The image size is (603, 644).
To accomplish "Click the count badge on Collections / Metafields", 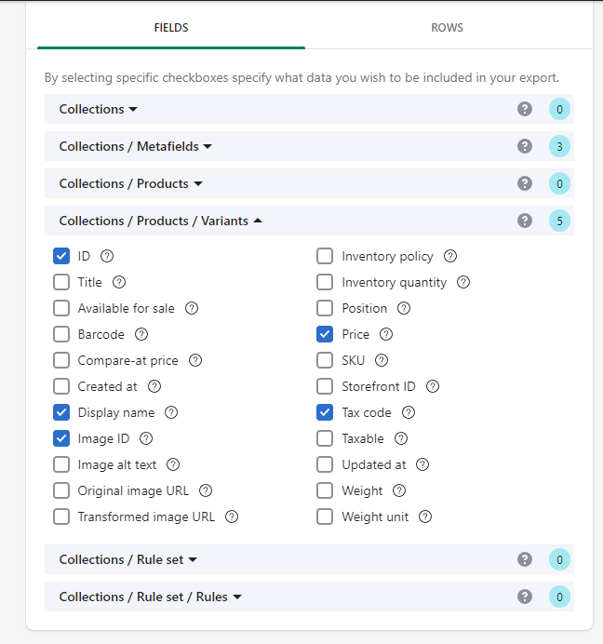I will (x=559, y=146).
